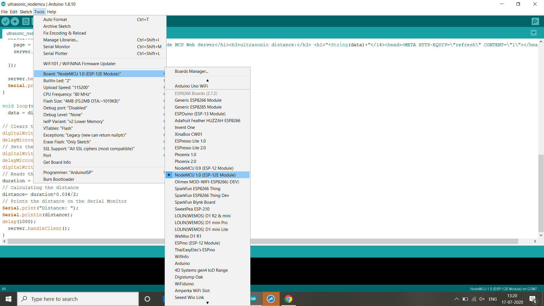The height and width of the screenshot is (306, 544).
Task: Click the New sketch file icon
Action: click(x=26, y=21)
